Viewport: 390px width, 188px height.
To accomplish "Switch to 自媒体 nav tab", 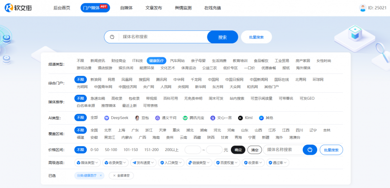I will 126,8.
